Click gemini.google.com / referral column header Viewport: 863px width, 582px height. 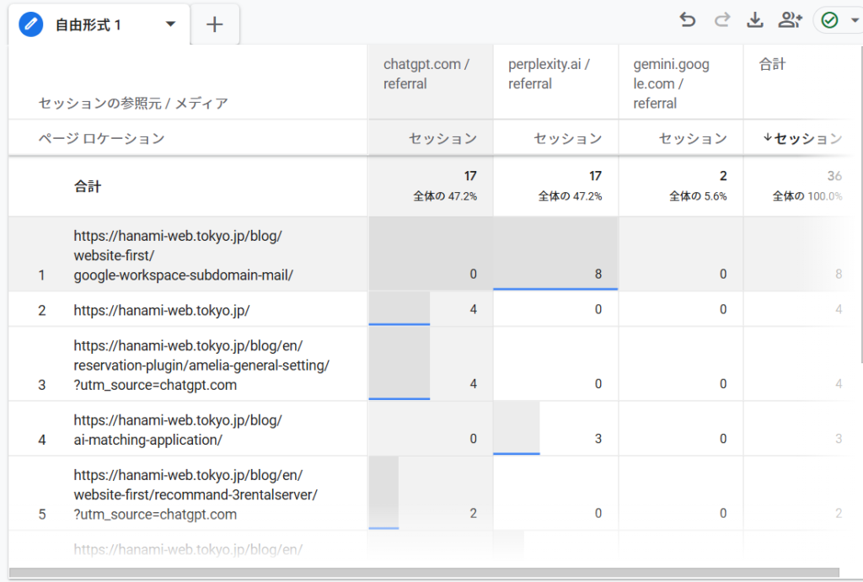[x=670, y=83]
